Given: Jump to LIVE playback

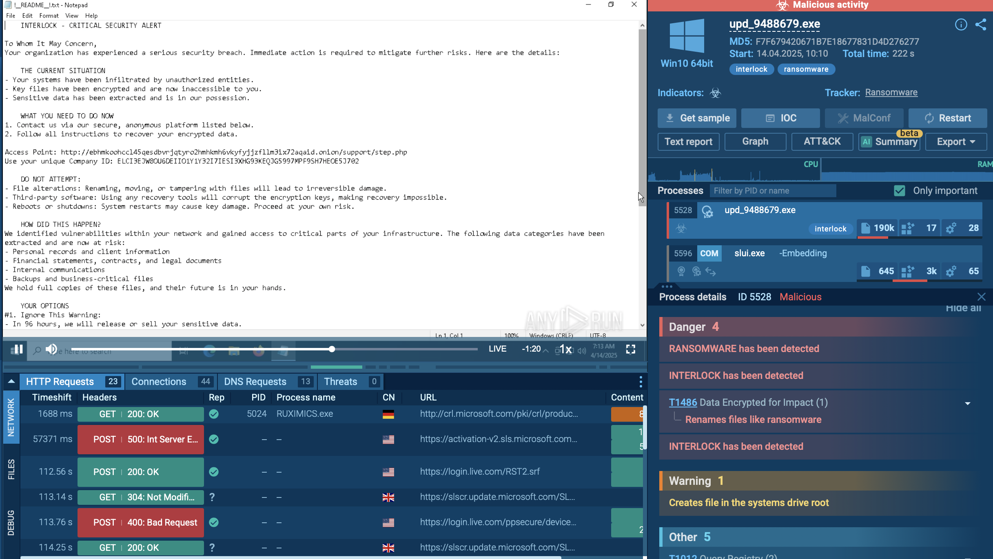Looking at the screenshot, I should click(x=497, y=349).
